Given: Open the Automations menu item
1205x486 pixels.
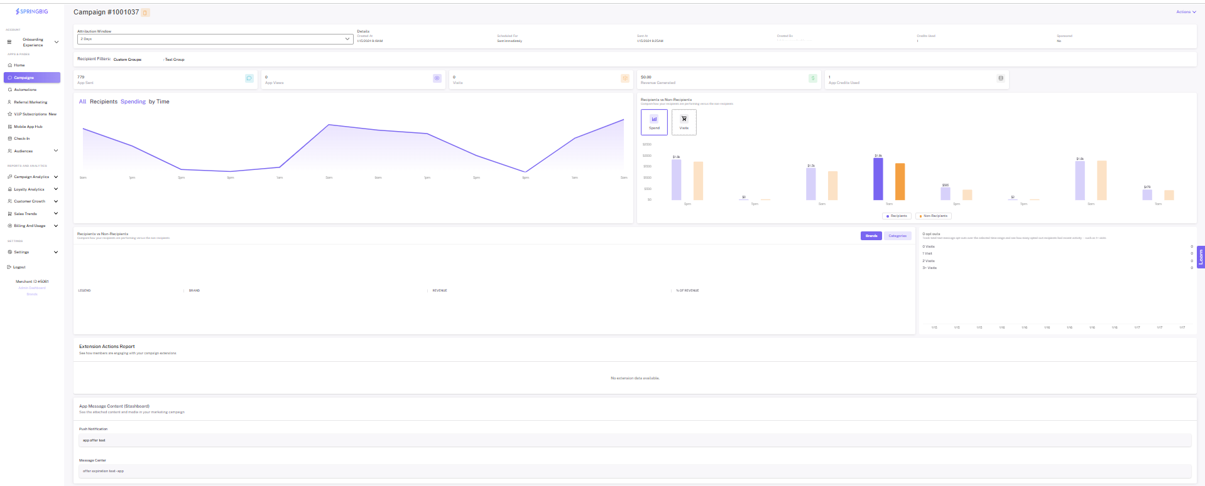Looking at the screenshot, I should coord(25,90).
